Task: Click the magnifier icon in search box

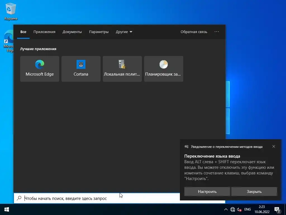Action: [x=19, y=198]
